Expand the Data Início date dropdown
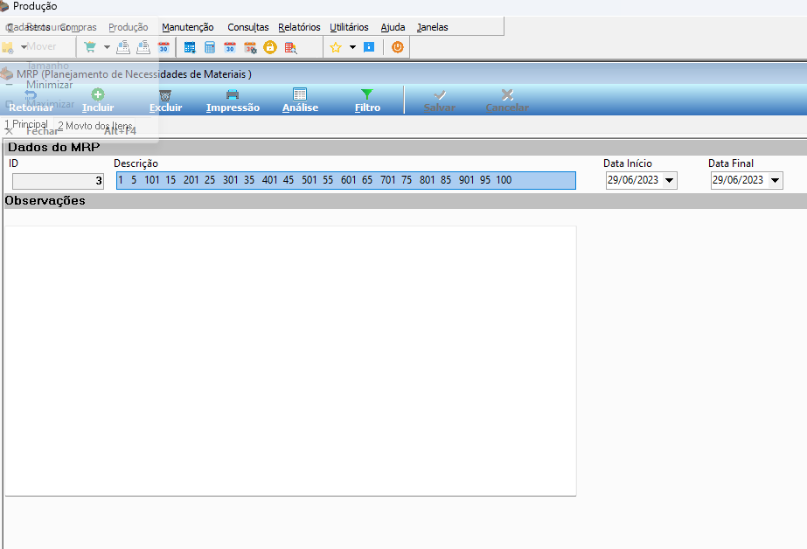This screenshot has width=807, height=549. coord(669,181)
